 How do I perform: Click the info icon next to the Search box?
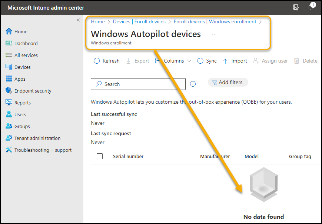tap(193, 84)
